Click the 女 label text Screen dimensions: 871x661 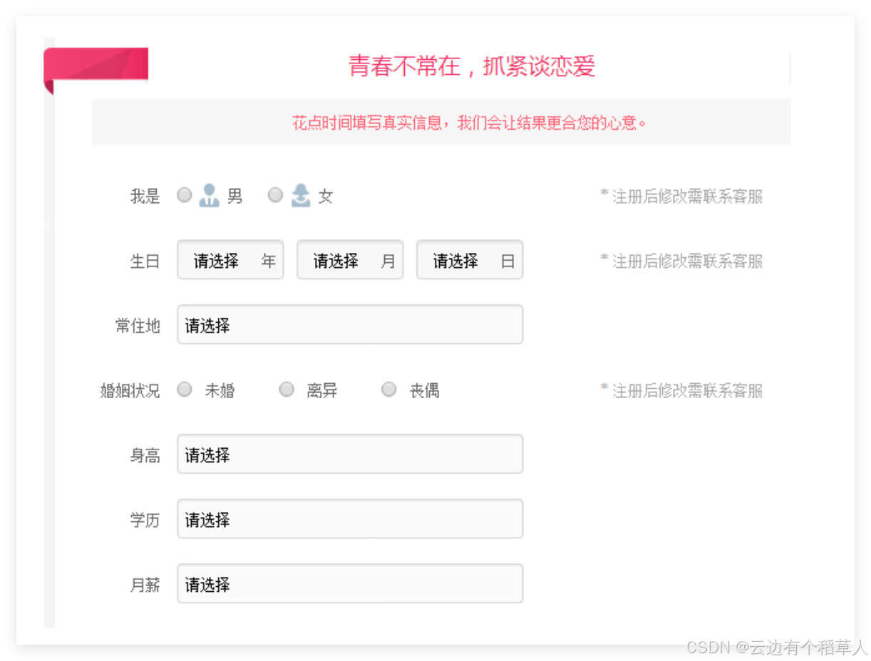pyautogui.click(x=326, y=196)
